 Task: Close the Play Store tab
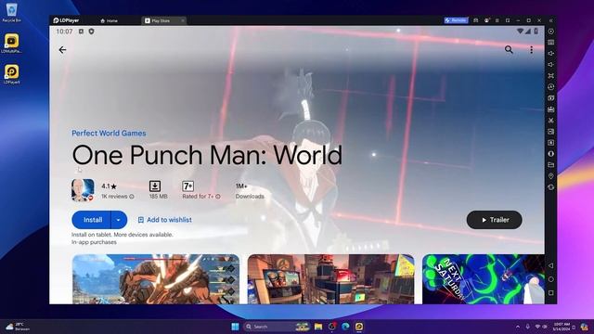pos(183,20)
